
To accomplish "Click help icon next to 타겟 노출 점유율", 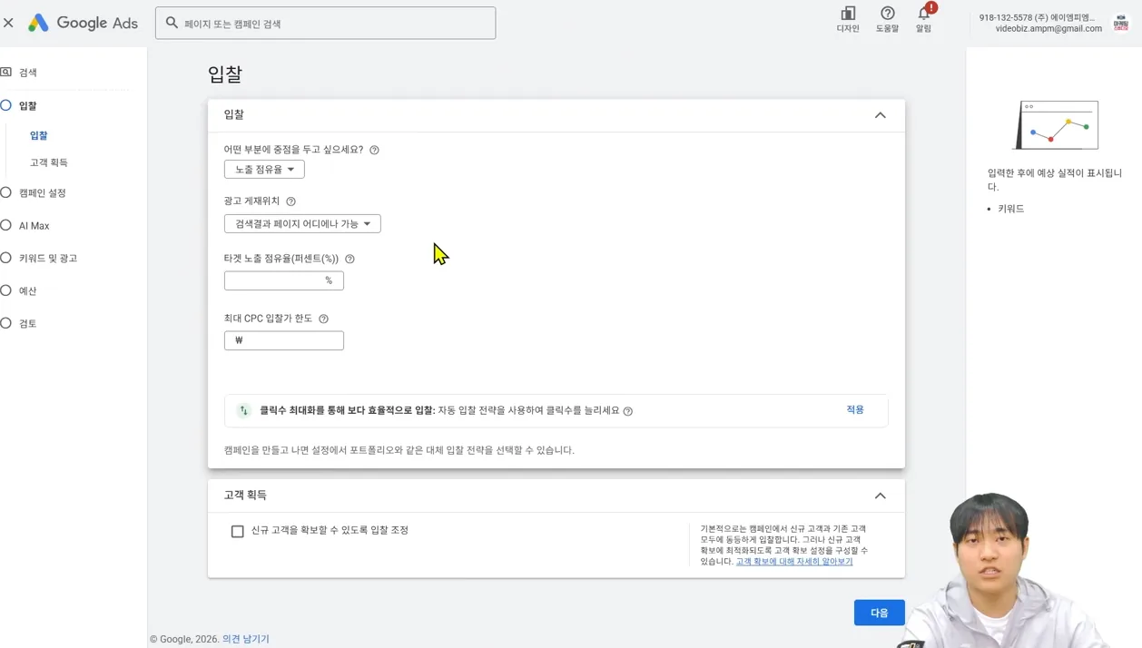I will pos(349,259).
